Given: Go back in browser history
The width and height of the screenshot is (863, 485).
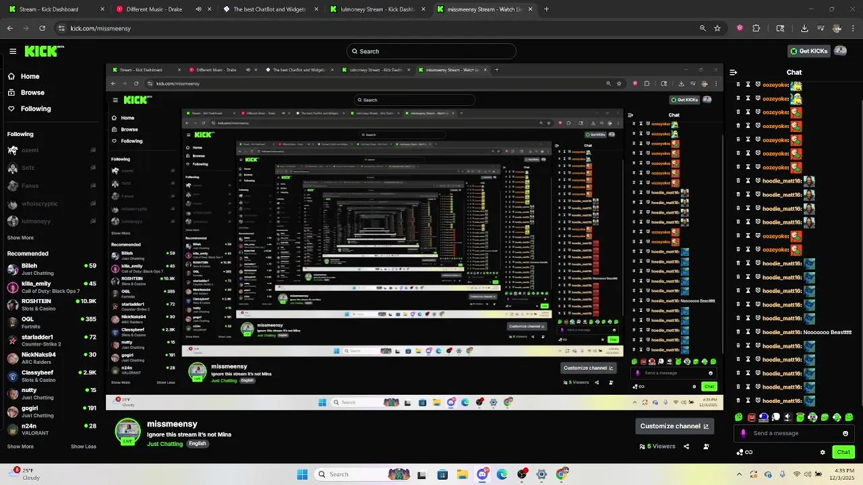Looking at the screenshot, I should tap(9, 28).
